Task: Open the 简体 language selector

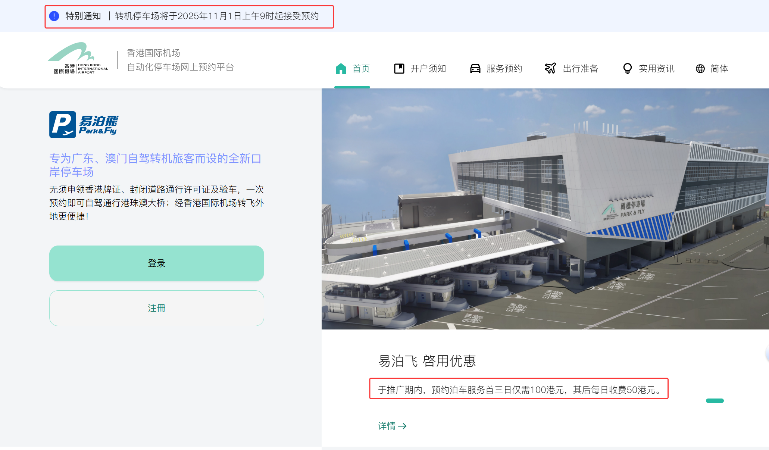Action: (x=719, y=69)
